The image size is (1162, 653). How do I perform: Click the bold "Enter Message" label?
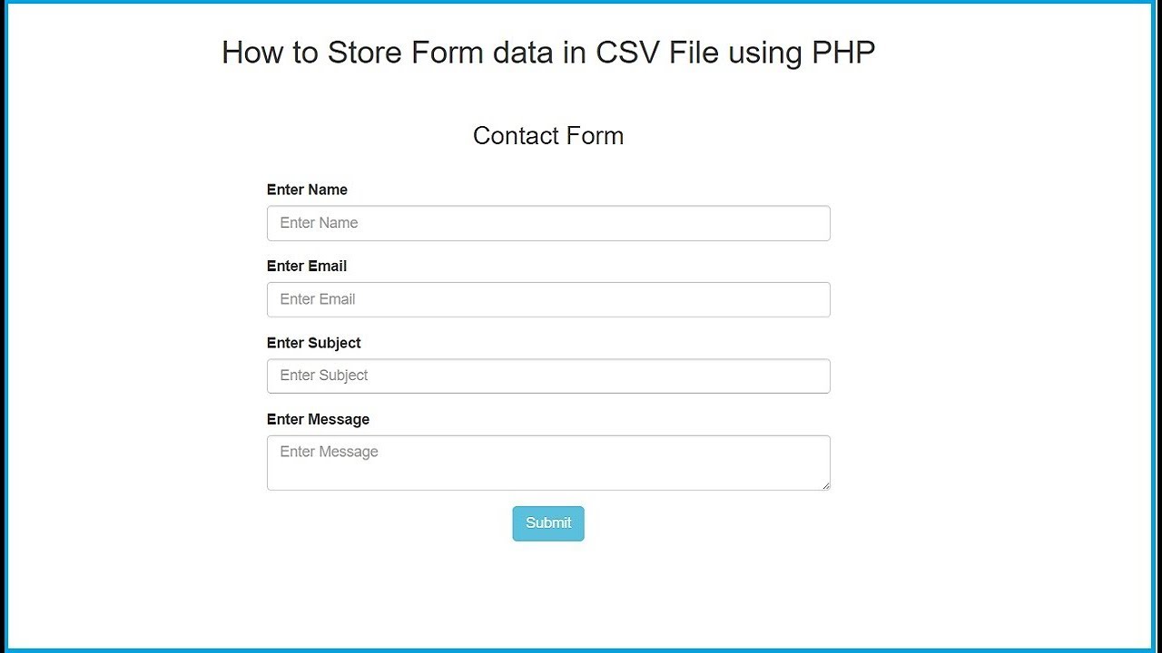coord(318,419)
